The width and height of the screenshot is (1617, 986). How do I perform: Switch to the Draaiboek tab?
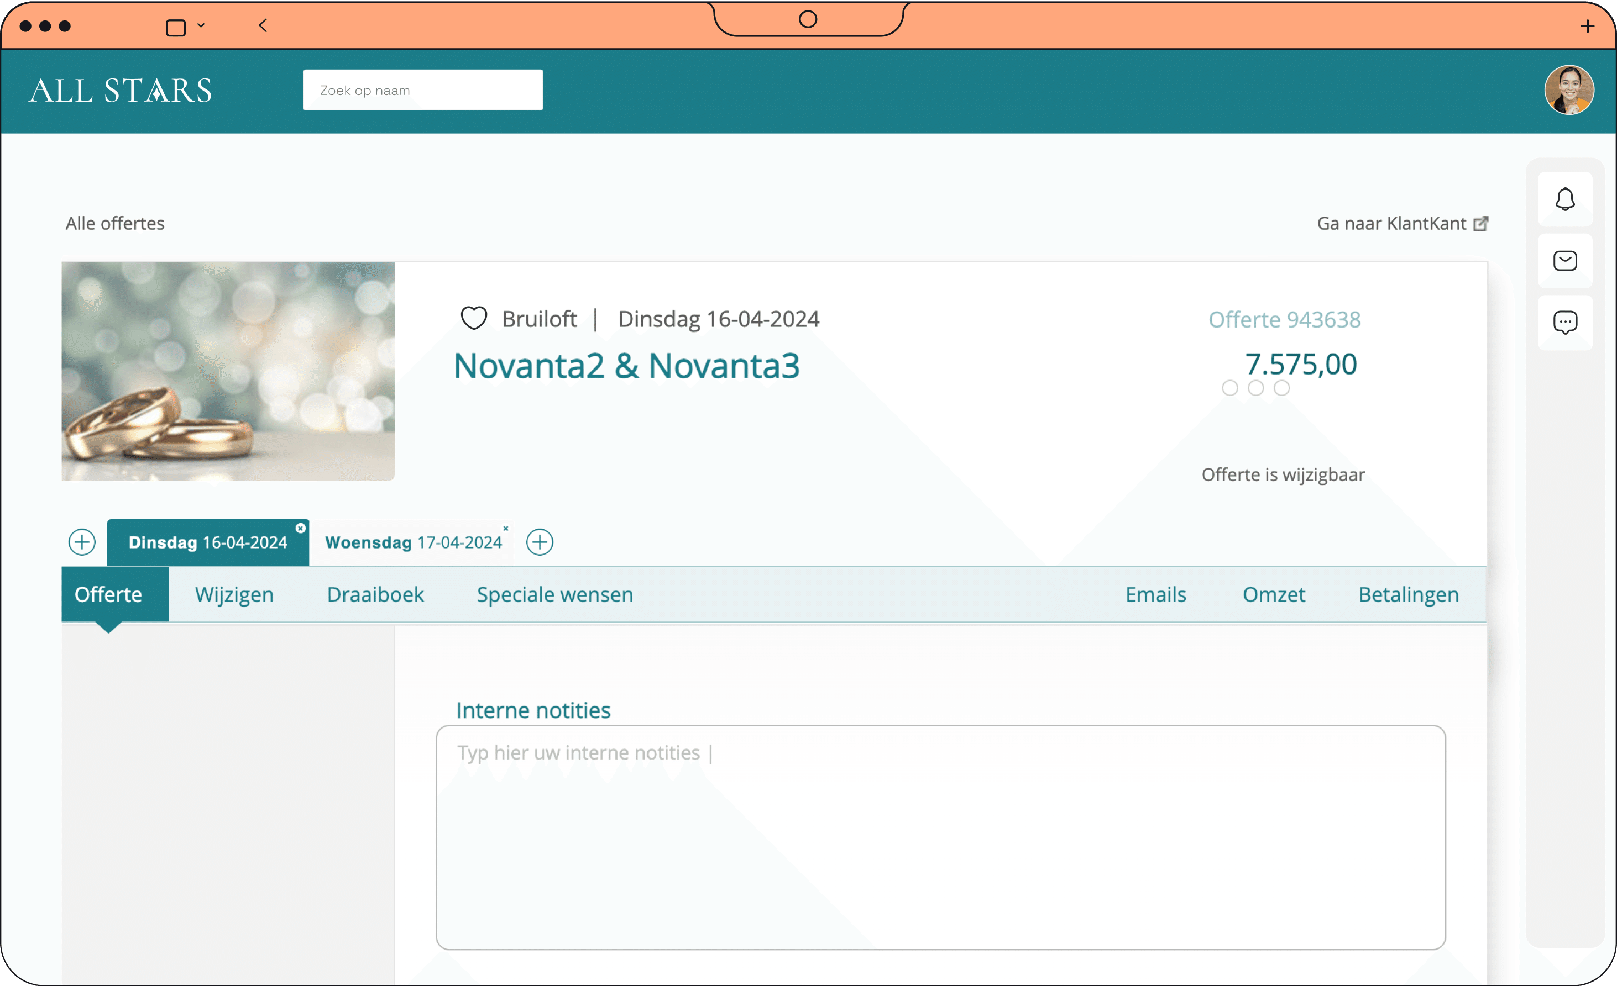[x=375, y=594]
